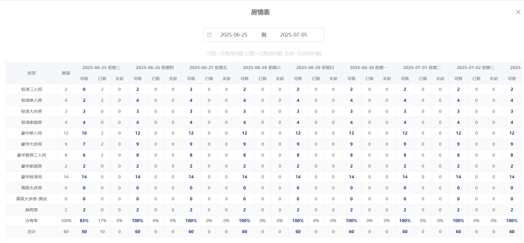This screenshot has width=524, height=243.
Task: Click the total 已售 value 10 on 2025-06-25
Action: [x=102, y=232]
